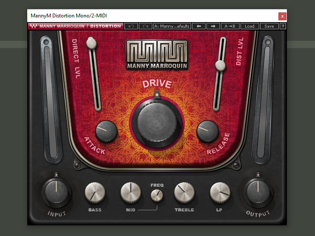The width and height of the screenshot is (315, 236).
Task: Click the MannyM Distortion Mono/2-MIDI window title
Action: click(x=69, y=16)
